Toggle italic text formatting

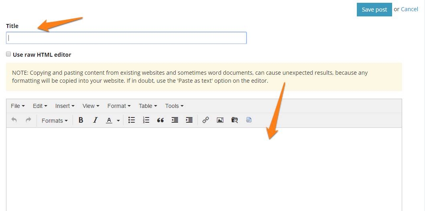tap(95, 120)
